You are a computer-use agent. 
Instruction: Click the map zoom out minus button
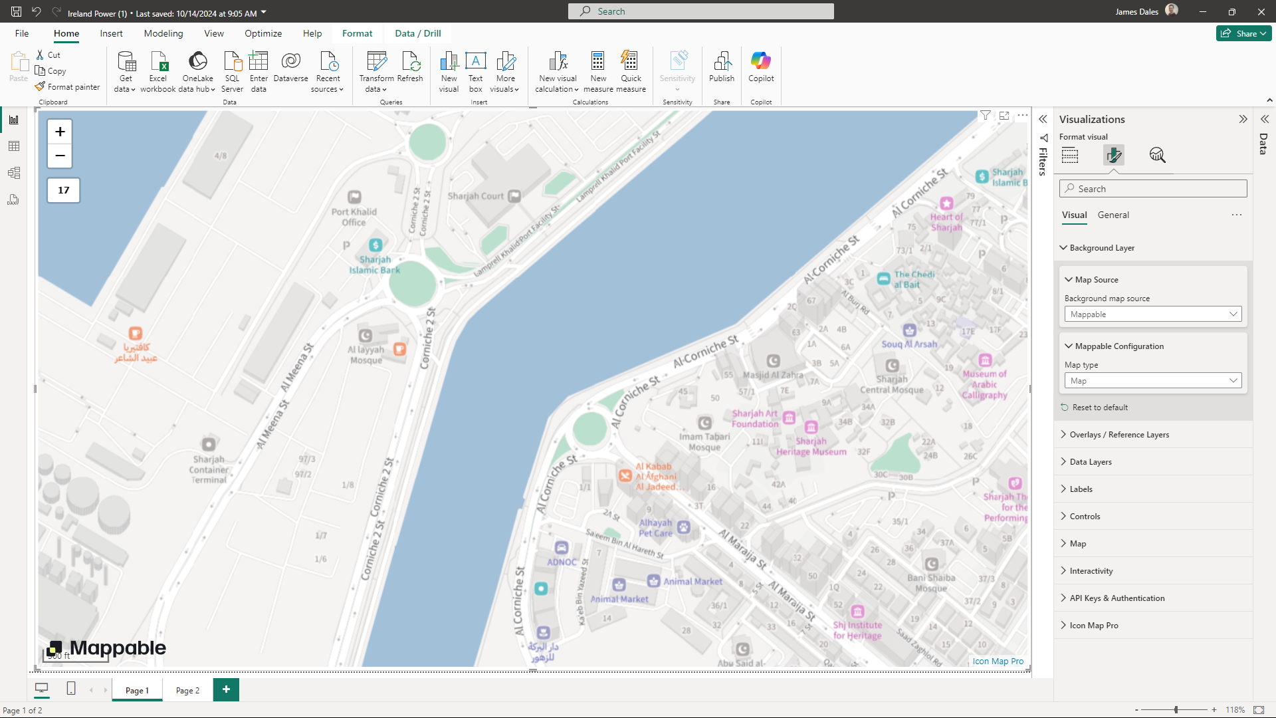pos(60,156)
